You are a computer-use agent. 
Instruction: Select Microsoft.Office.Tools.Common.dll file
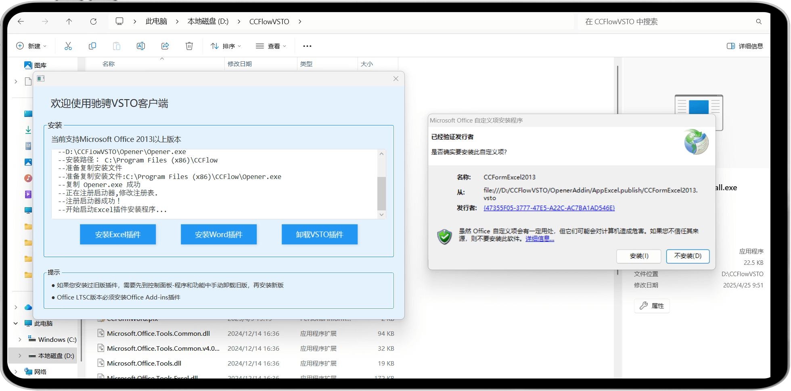pos(158,333)
